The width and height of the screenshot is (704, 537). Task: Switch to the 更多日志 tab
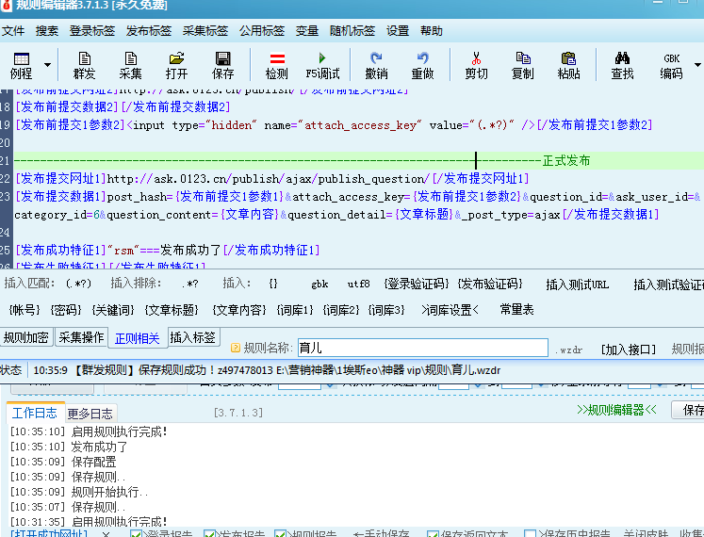click(x=90, y=413)
